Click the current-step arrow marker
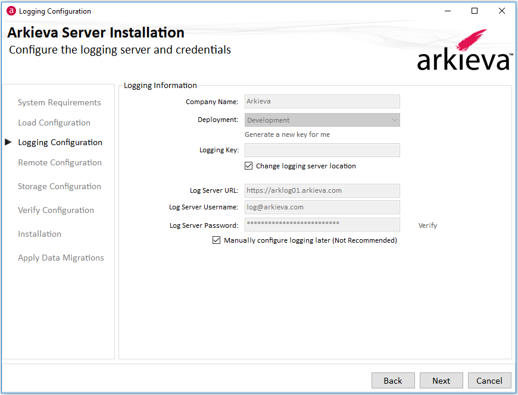 (8, 142)
